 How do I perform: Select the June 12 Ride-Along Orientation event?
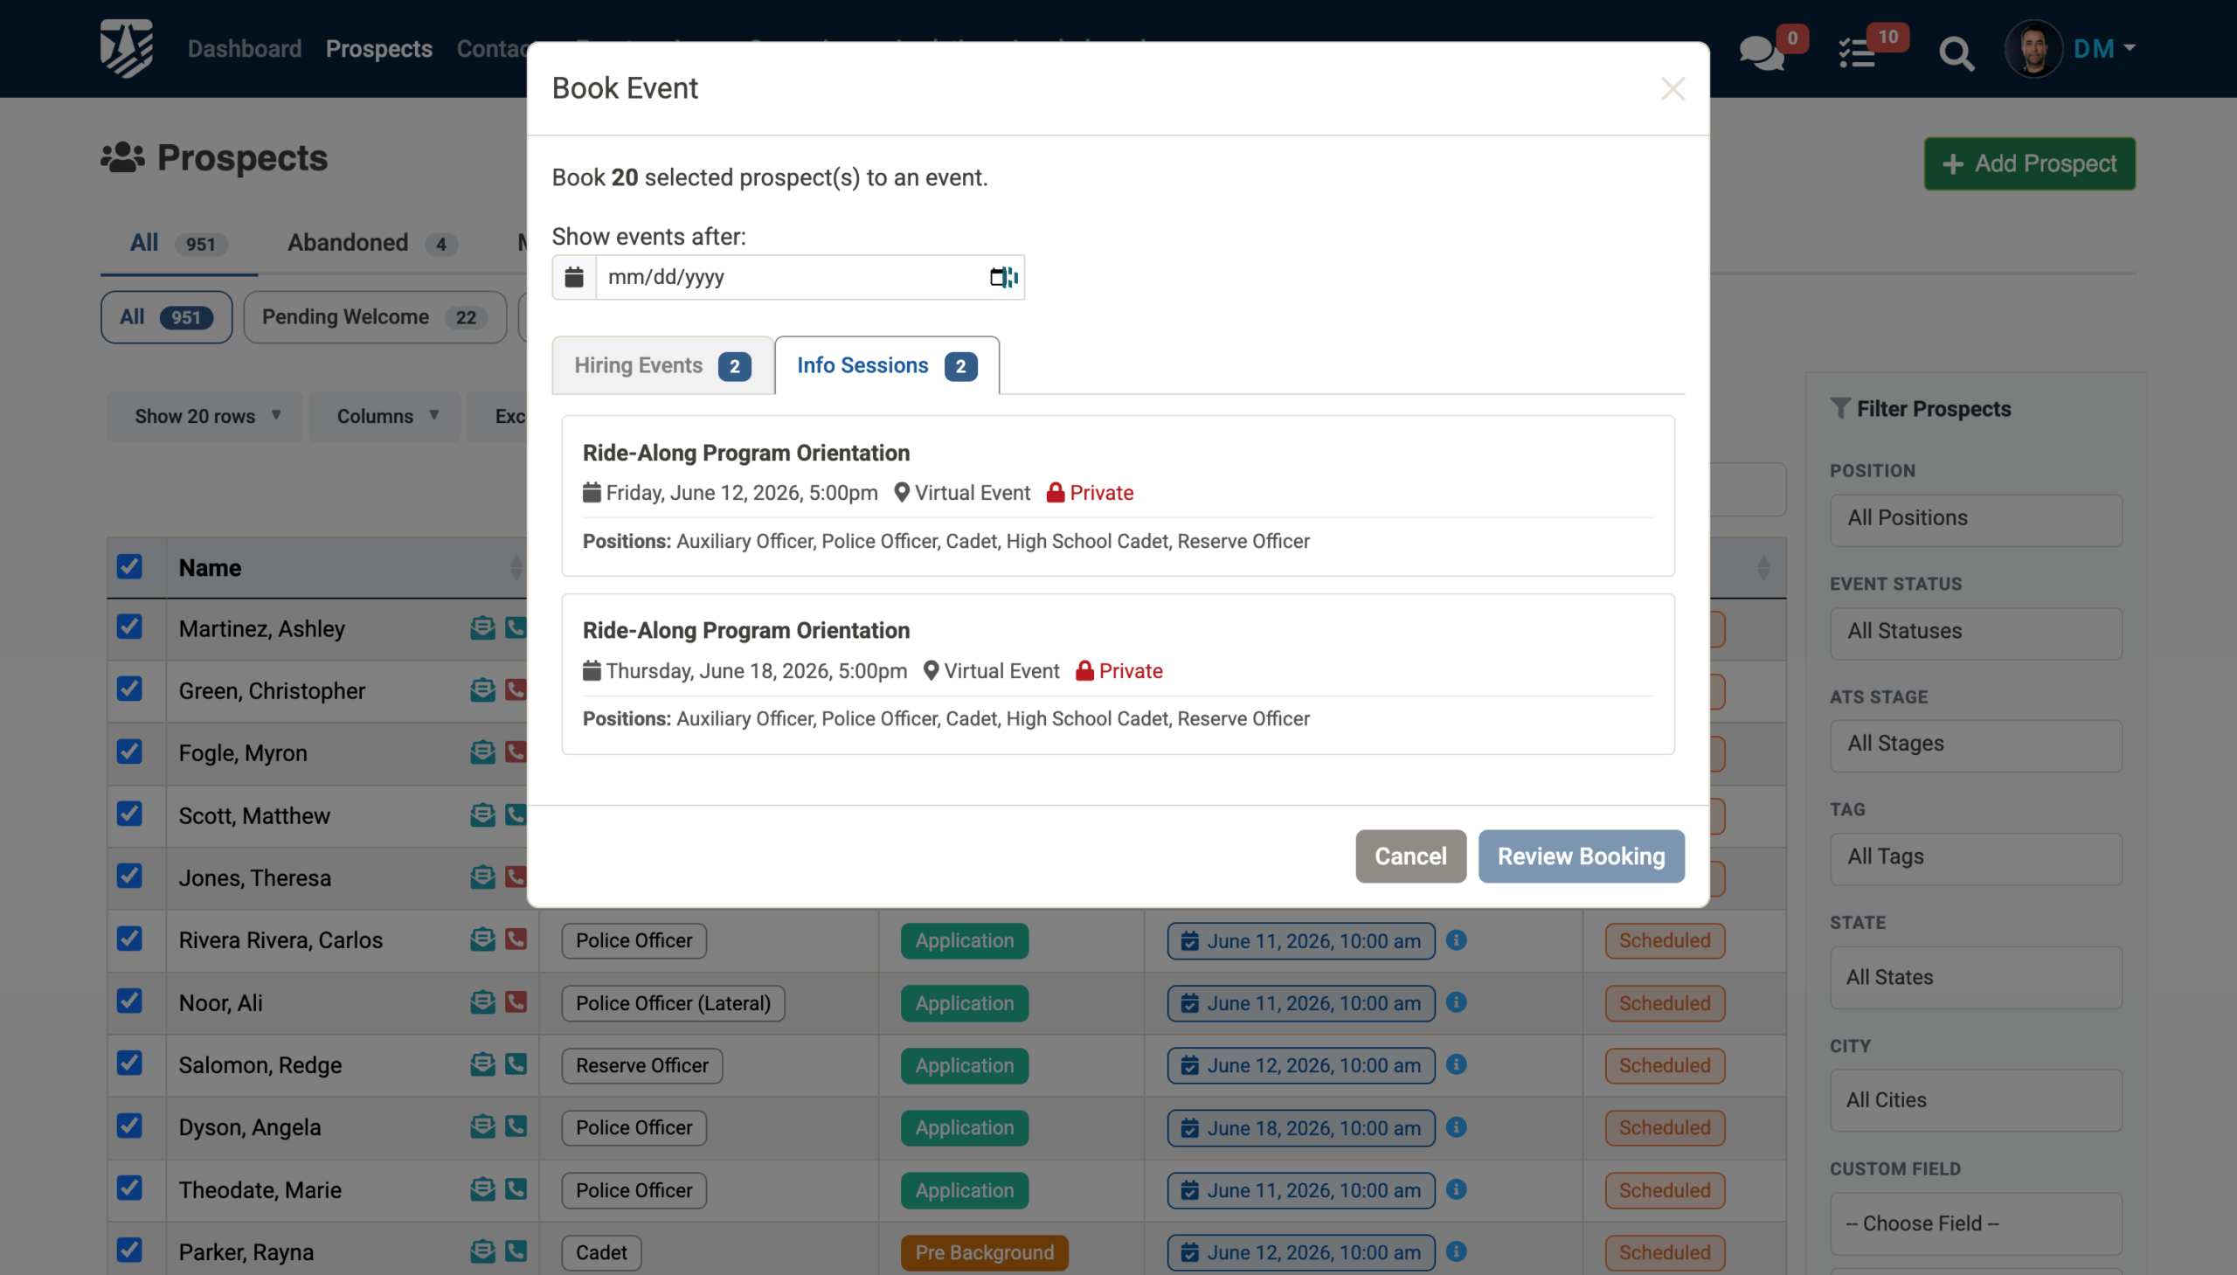point(1117,495)
